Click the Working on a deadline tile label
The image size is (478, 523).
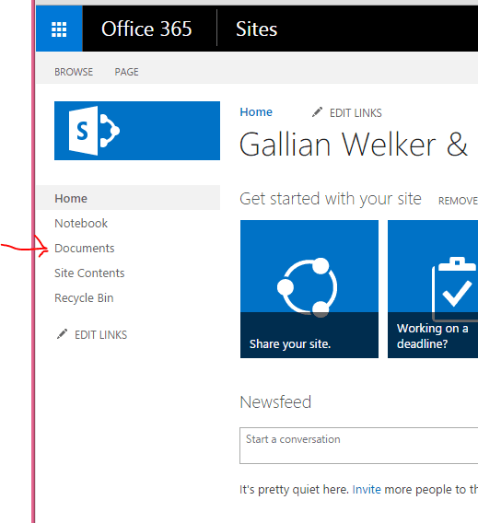point(432,336)
